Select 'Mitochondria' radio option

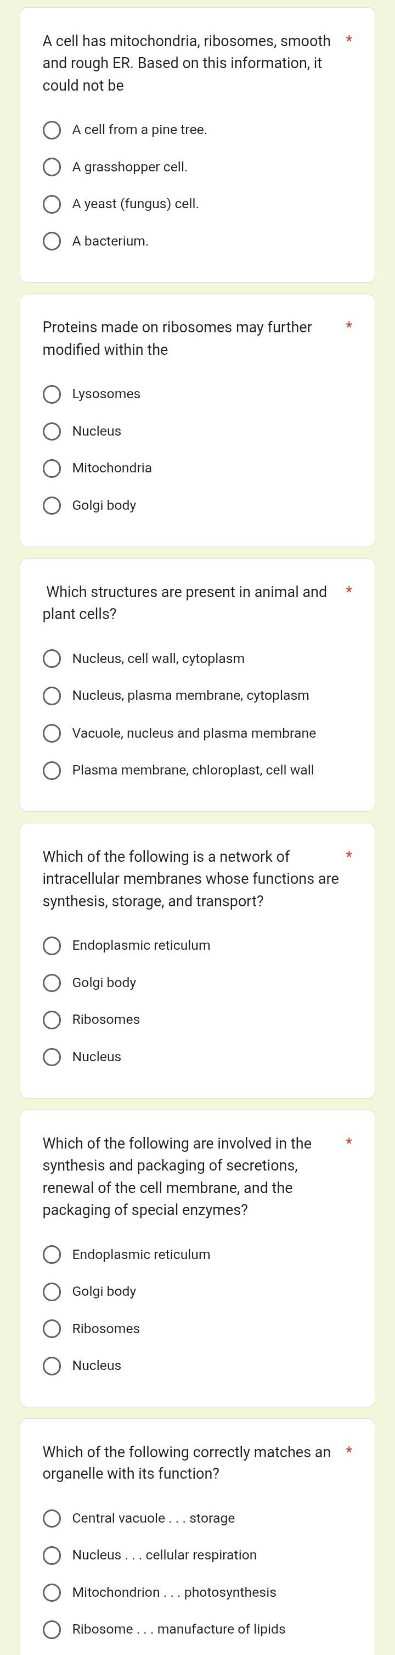pos(52,469)
